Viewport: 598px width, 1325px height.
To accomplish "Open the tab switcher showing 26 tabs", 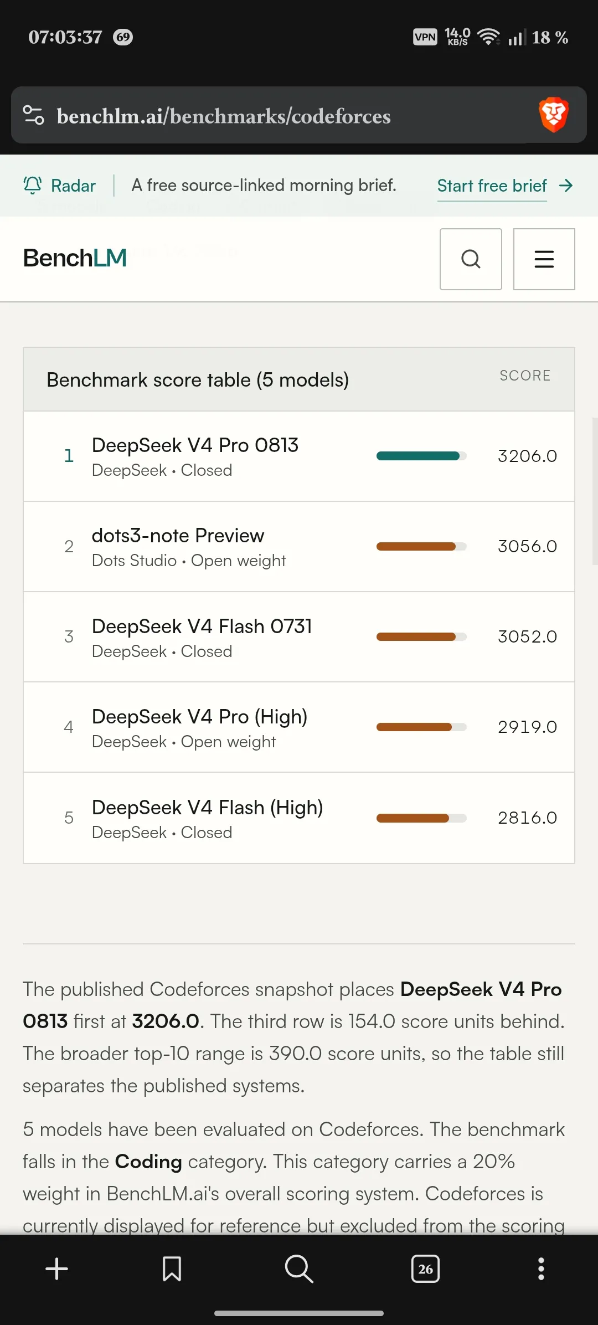I will pos(425,1268).
